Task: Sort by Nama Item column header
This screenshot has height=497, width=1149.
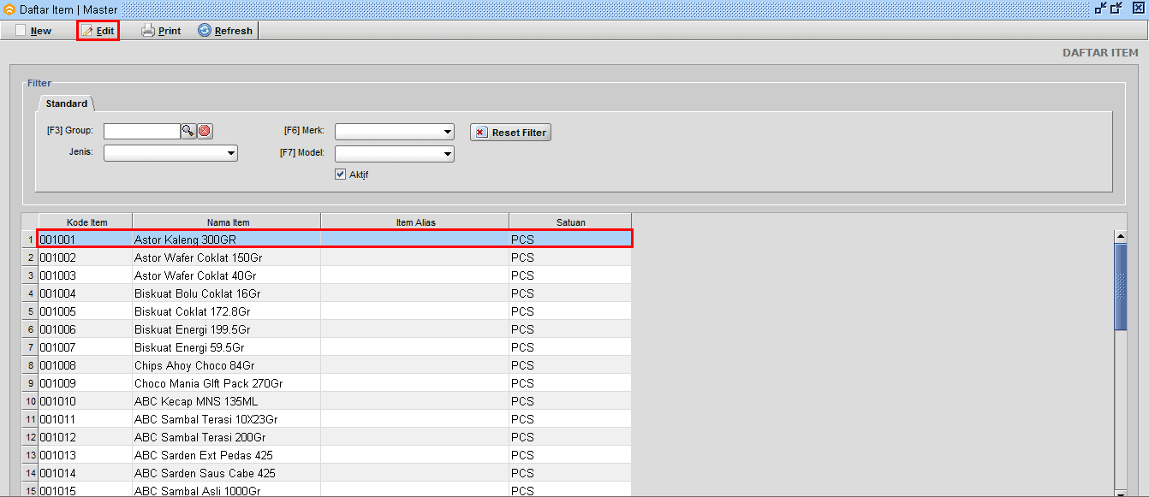Action: (x=227, y=222)
